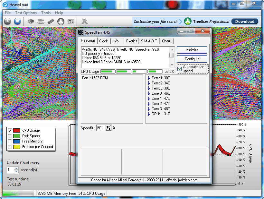Disable Automatic fan speed checkbox
Image resolution: width=264 pixels, height=199 pixels.
180,69
